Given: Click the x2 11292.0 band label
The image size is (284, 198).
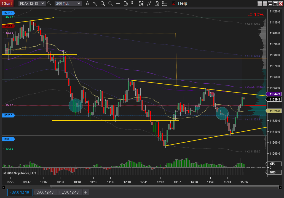Looking at the screenshot, I should pyautogui.click(x=252, y=151).
